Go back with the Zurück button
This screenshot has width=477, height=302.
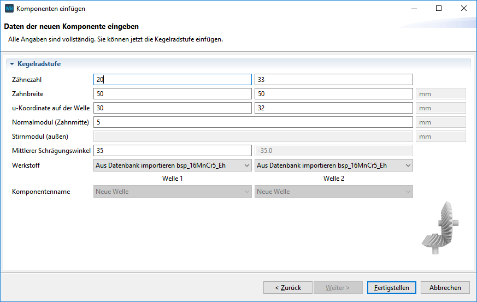(x=288, y=287)
